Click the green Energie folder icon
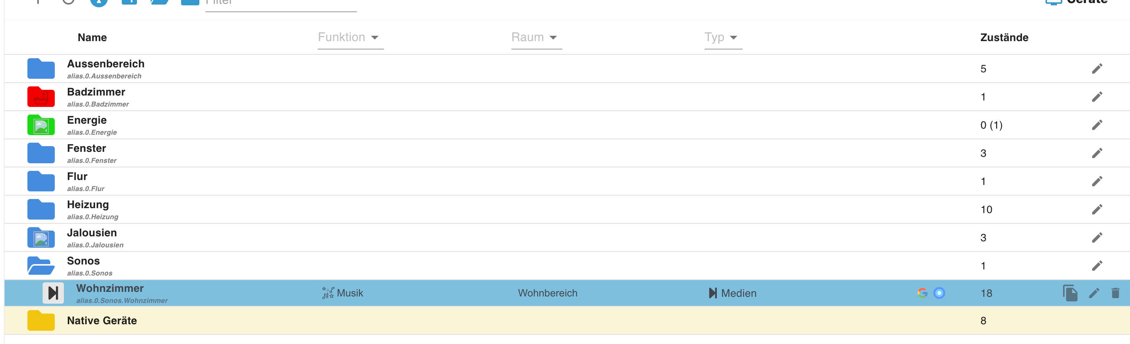The height and width of the screenshot is (344, 1130). (x=41, y=125)
